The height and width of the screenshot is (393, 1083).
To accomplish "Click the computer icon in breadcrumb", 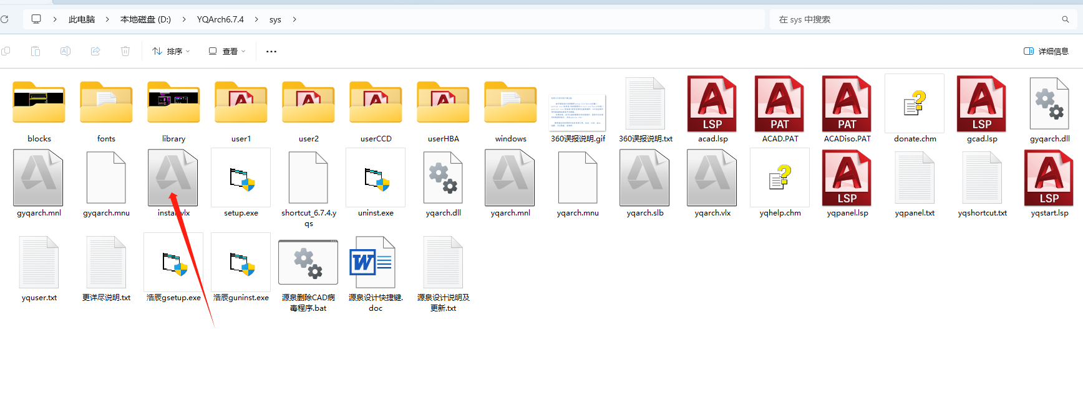I will coord(36,19).
